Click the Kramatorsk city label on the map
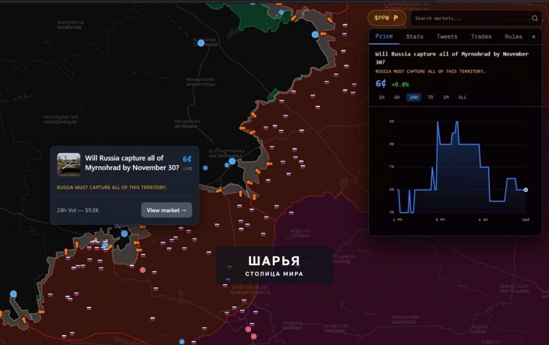 tap(200, 82)
